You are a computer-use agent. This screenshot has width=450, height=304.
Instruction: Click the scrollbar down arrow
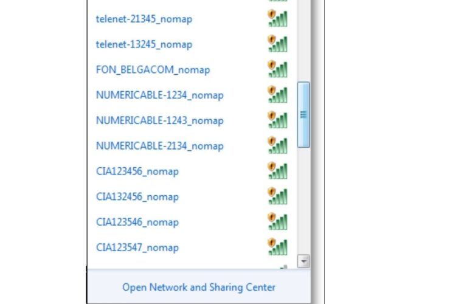pyautogui.click(x=303, y=261)
